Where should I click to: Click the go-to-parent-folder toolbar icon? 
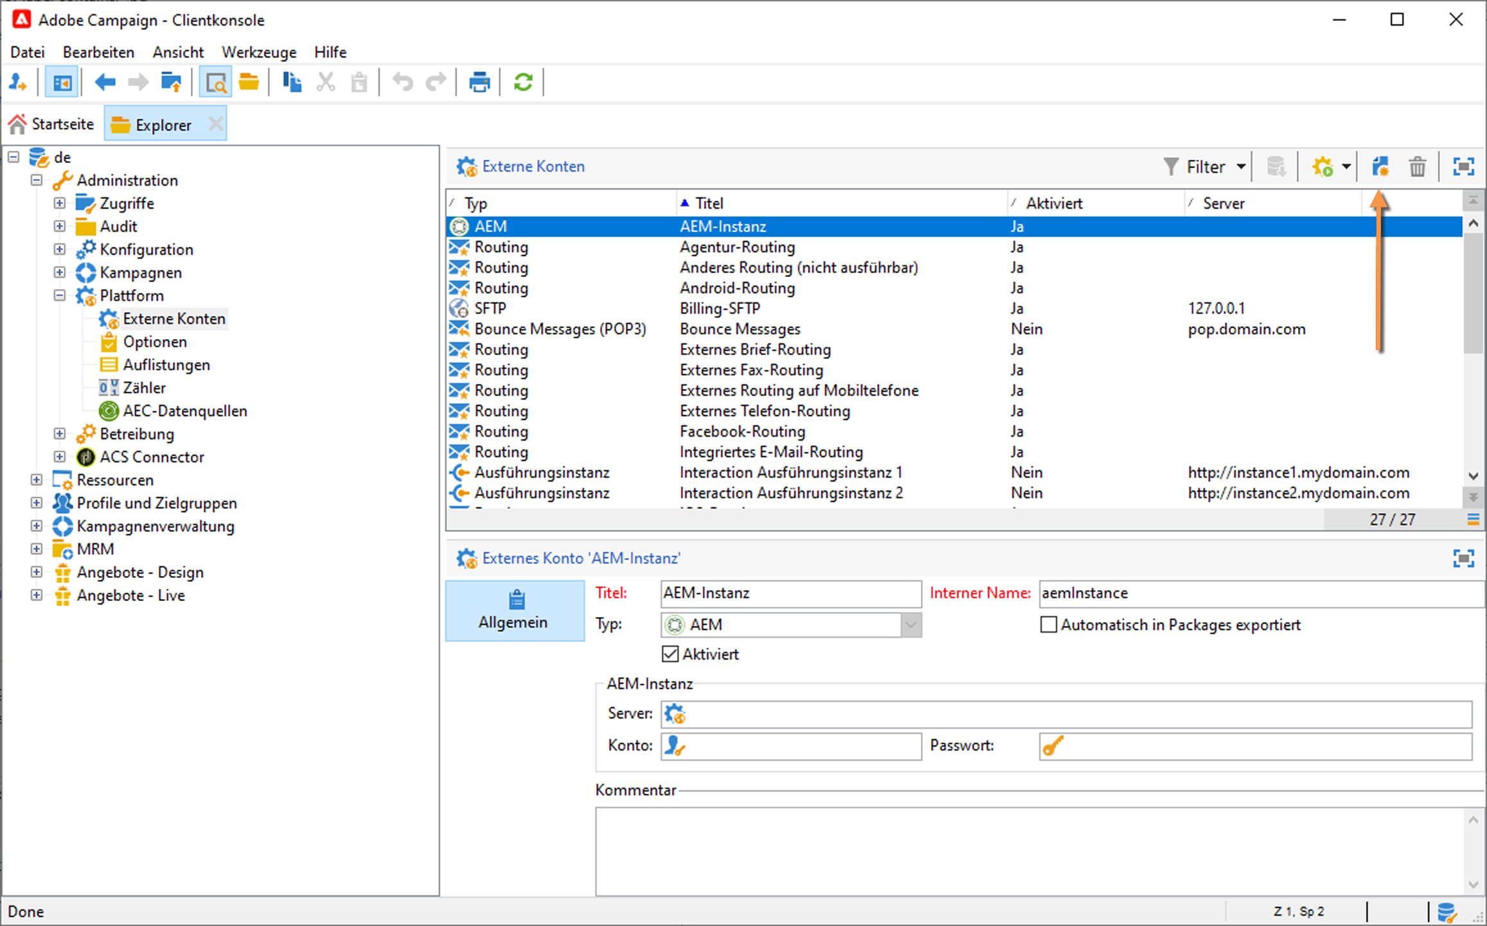pos(171,82)
